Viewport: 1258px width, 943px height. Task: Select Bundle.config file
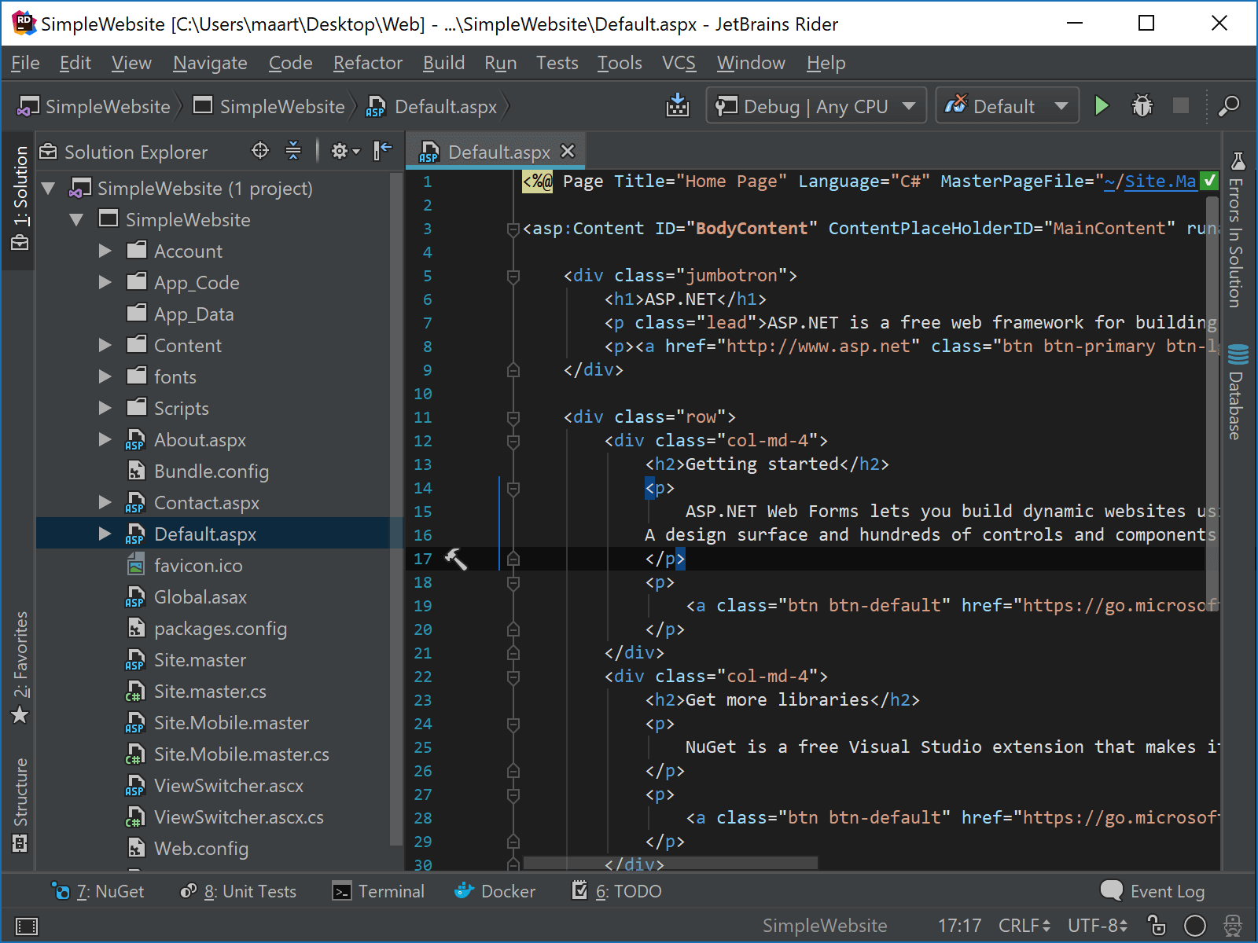(211, 471)
